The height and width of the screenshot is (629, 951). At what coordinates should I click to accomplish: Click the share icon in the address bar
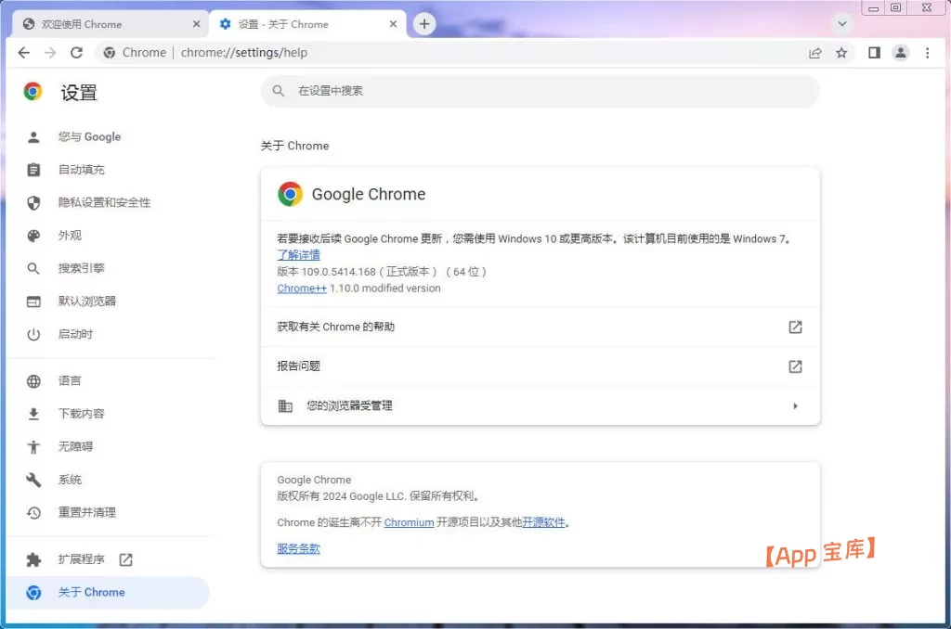pyautogui.click(x=814, y=53)
